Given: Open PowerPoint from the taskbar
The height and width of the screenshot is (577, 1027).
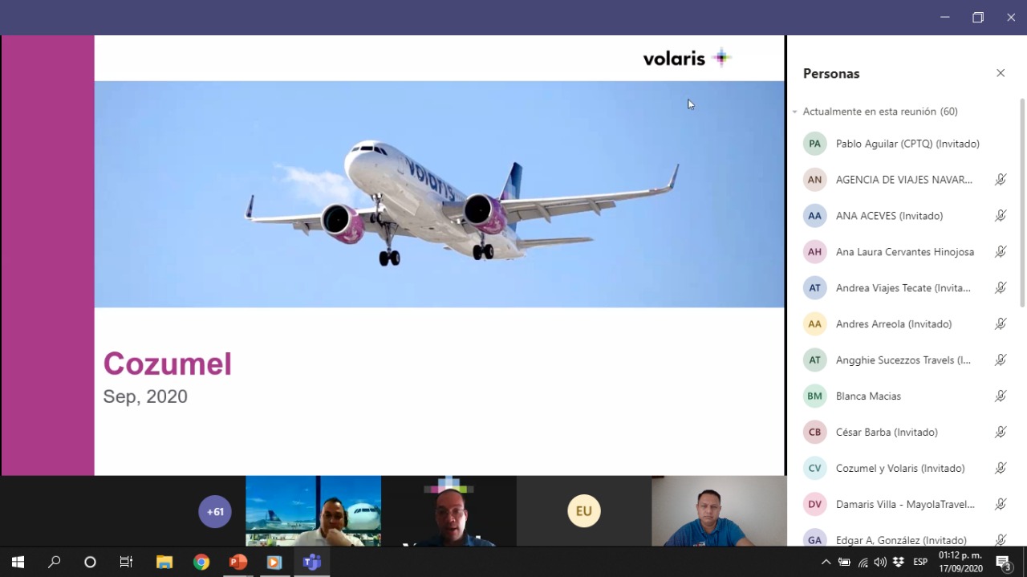Looking at the screenshot, I should 237,562.
